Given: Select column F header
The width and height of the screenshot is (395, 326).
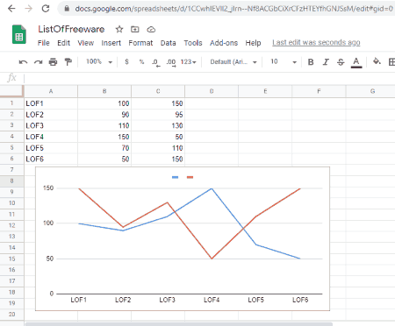Looking at the screenshot, I should point(319,91).
